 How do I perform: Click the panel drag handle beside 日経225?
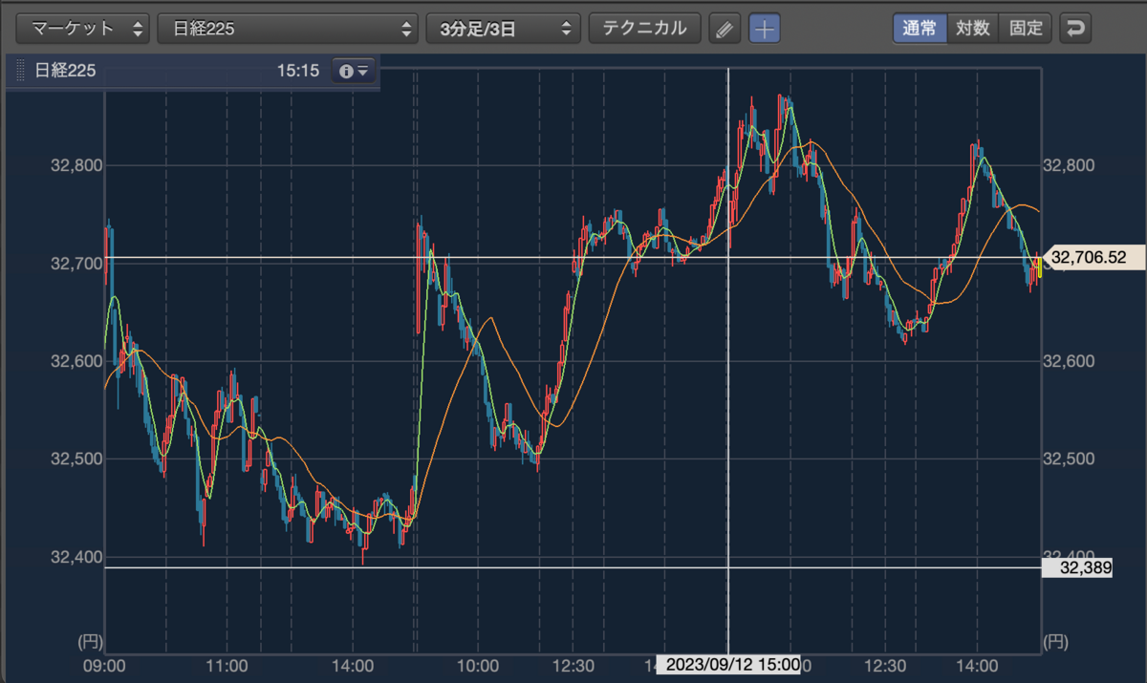point(21,71)
